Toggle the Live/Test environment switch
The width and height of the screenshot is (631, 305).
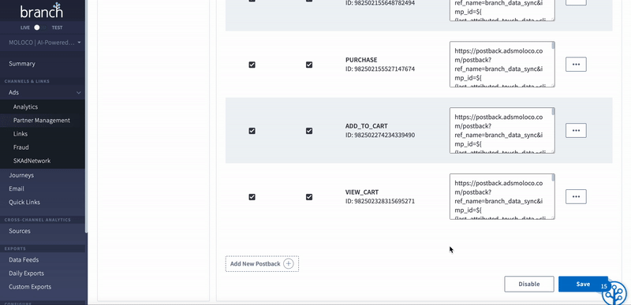(39, 28)
